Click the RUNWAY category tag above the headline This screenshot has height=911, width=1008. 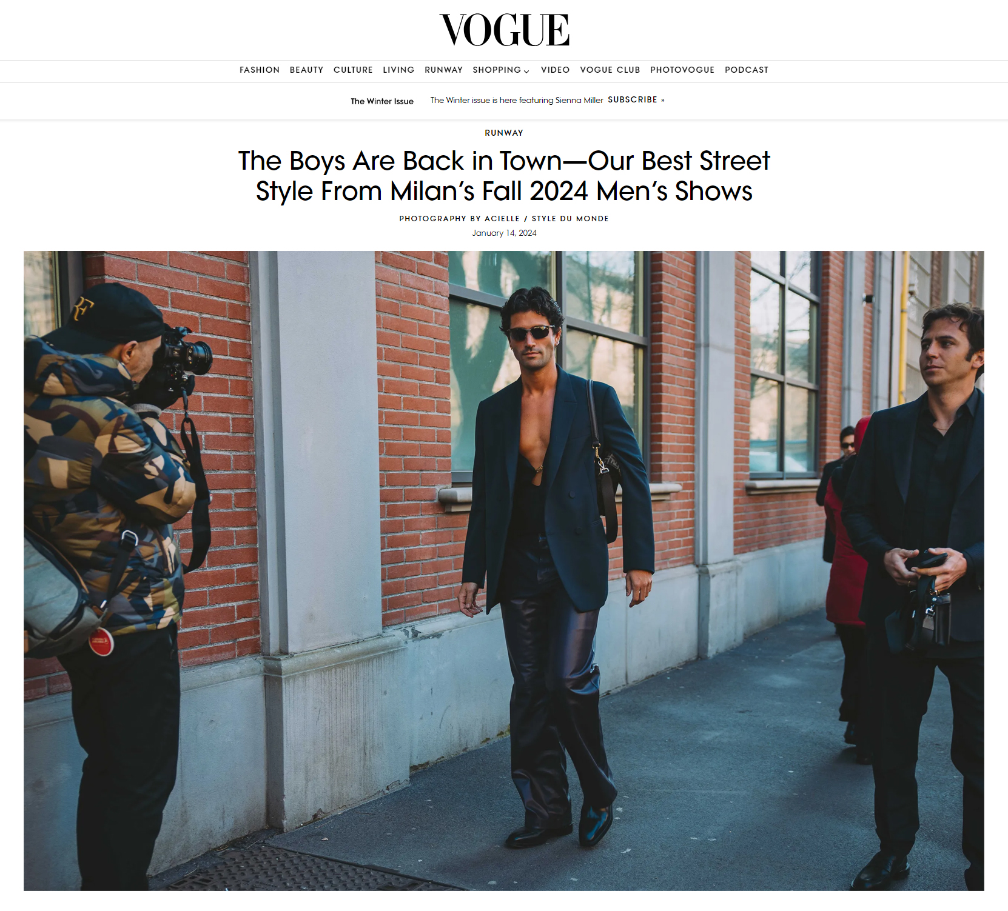click(x=504, y=133)
